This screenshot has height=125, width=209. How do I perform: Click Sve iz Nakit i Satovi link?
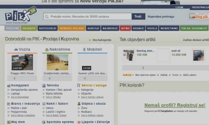coord(56,115)
